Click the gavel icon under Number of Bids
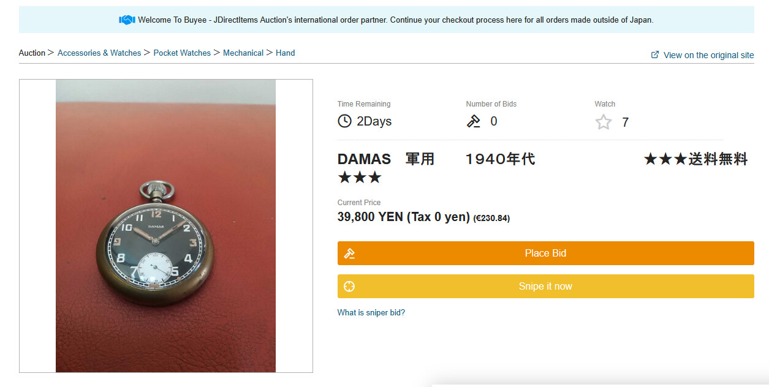The image size is (769, 387). (x=474, y=121)
